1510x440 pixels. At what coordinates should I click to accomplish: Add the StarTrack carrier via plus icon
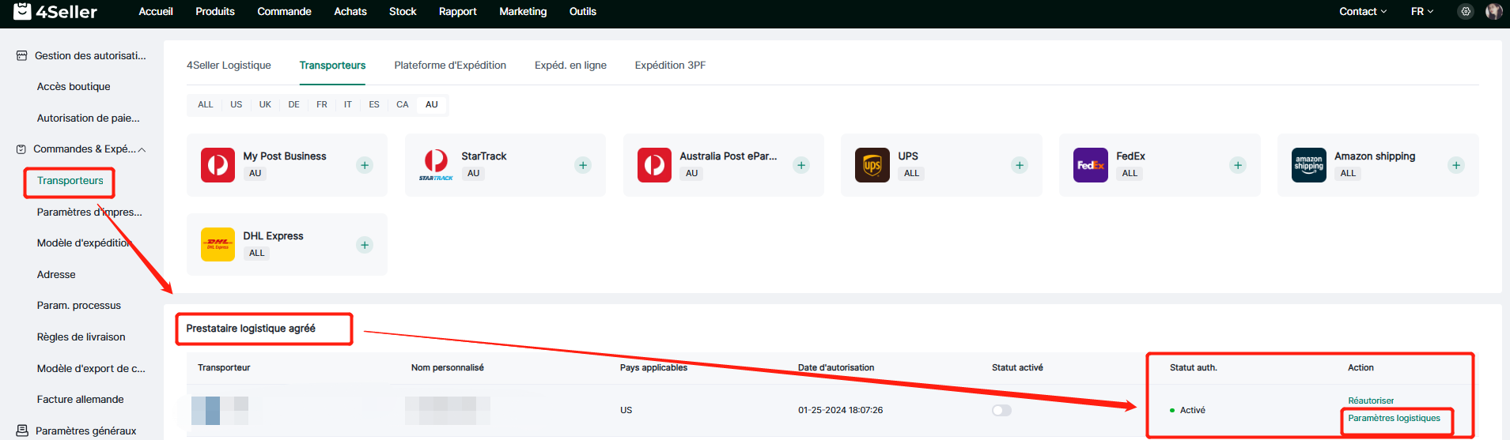coord(583,165)
